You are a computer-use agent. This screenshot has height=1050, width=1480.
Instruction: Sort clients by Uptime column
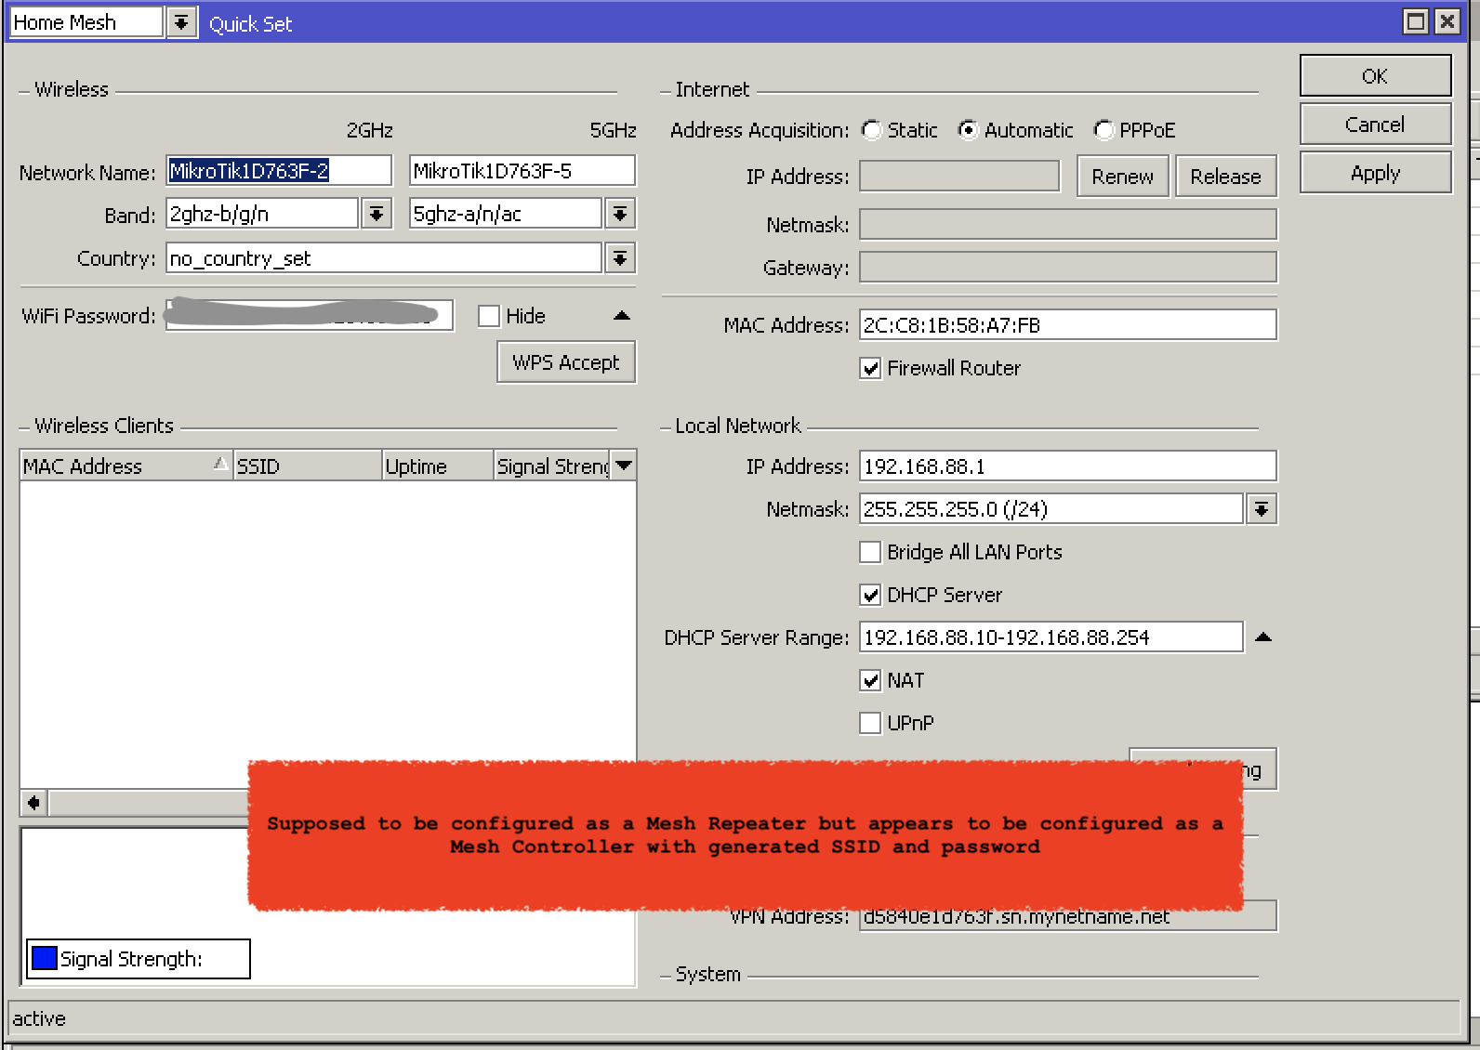pyautogui.click(x=438, y=466)
